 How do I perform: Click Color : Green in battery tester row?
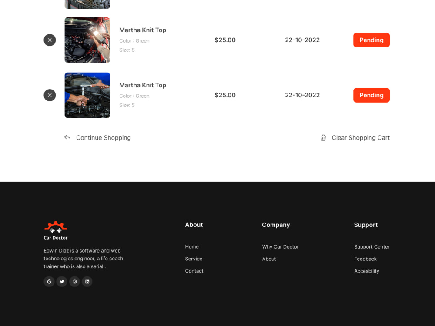134,41
